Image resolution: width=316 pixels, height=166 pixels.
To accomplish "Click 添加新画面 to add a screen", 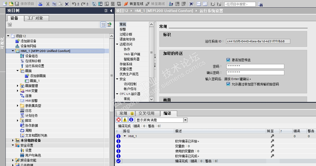I will tap(38, 76).
